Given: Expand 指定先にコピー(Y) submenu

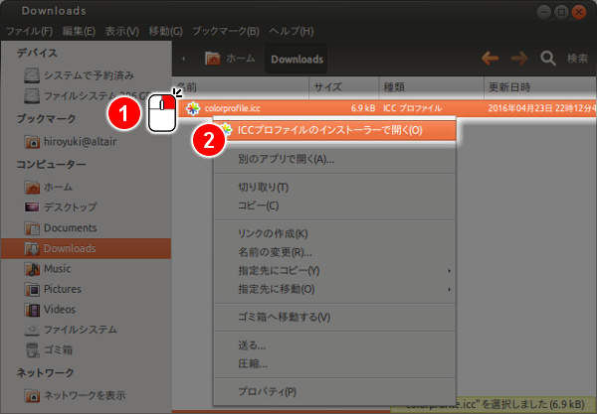Looking at the screenshot, I should 334,271.
